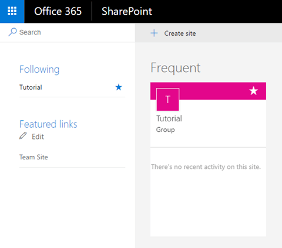Unfollow Tutorial using the blue star
282x248 pixels.
point(119,87)
